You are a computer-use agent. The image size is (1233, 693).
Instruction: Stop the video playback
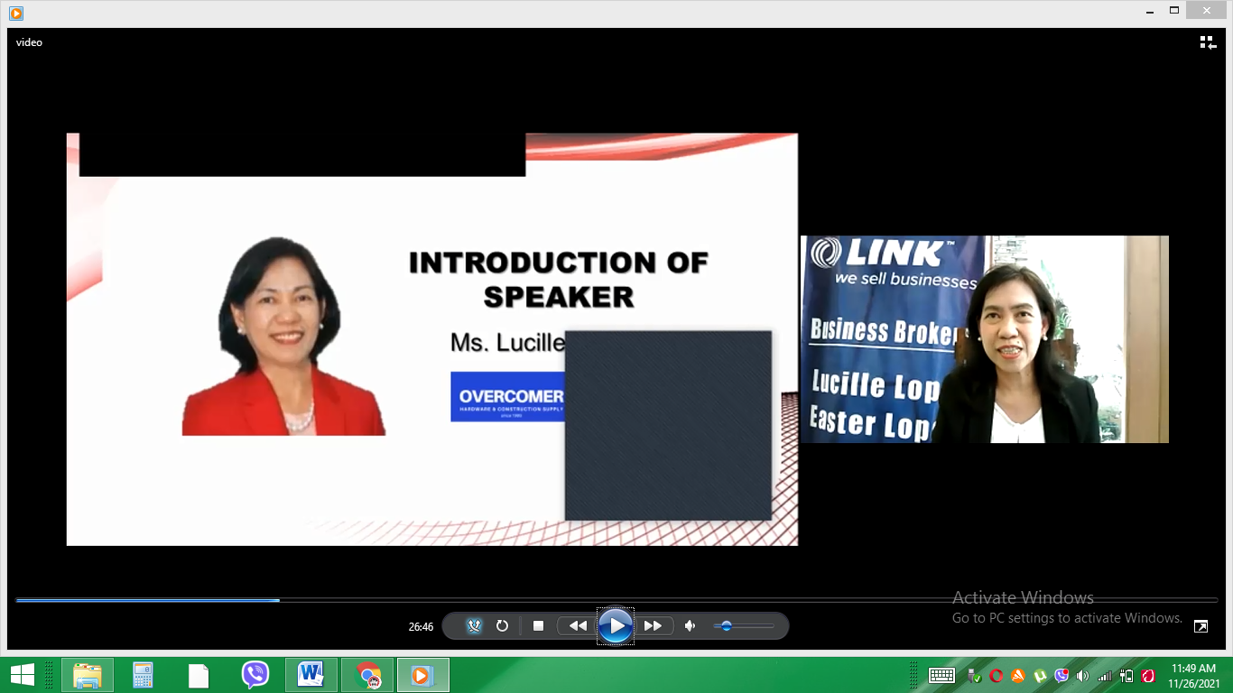pos(538,625)
